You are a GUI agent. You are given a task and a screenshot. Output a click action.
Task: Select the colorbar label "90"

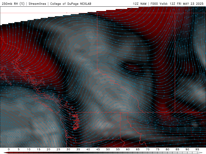[187, 149]
